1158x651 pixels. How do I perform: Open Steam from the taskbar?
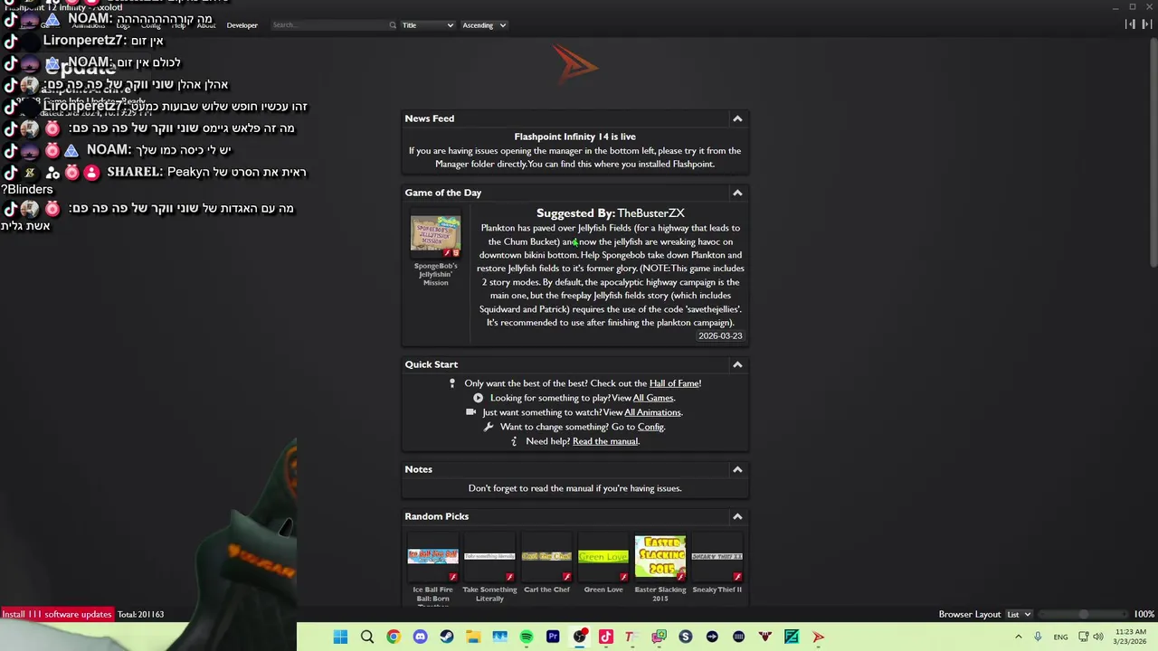[447, 637]
